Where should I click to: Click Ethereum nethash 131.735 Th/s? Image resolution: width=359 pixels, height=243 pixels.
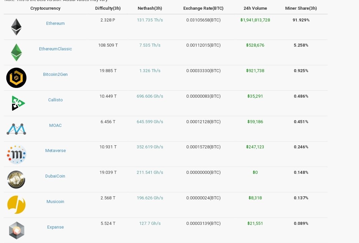pos(150,20)
